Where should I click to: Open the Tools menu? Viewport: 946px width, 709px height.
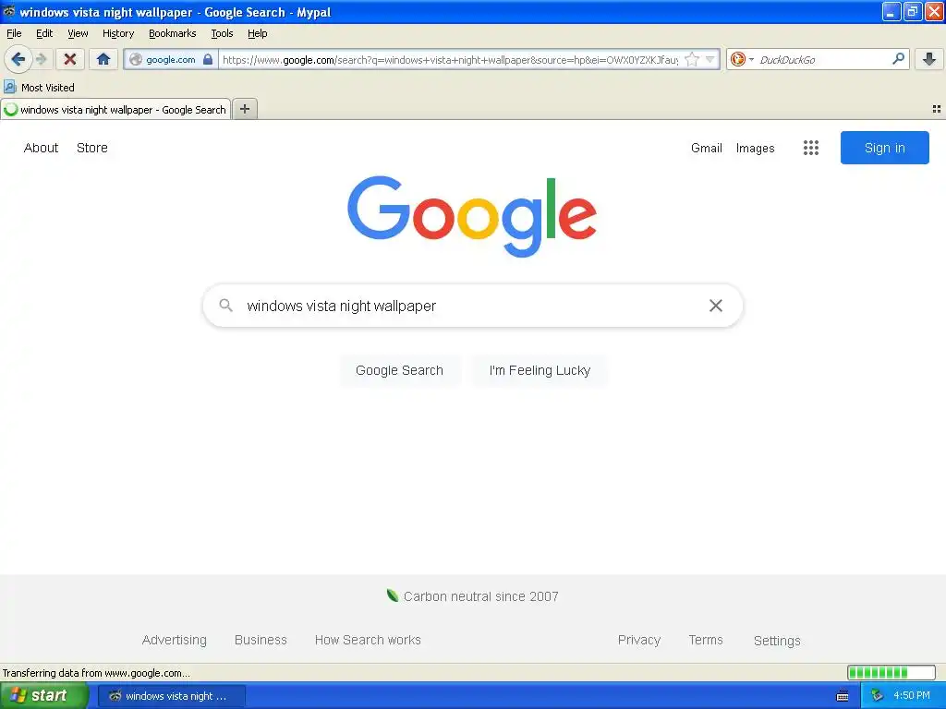click(x=222, y=33)
